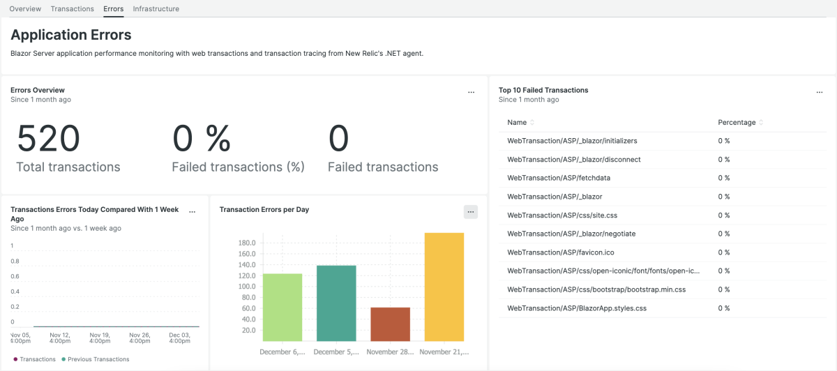This screenshot has width=837, height=371.
Task: Toggle Previous Transactions series in legend
Action: pos(96,359)
